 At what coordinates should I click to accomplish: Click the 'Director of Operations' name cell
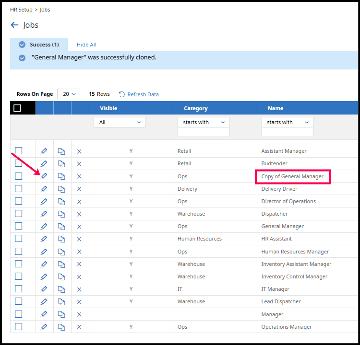288,201
